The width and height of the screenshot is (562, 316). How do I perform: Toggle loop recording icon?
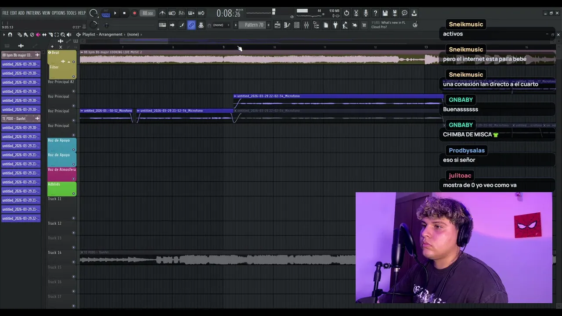(201, 13)
